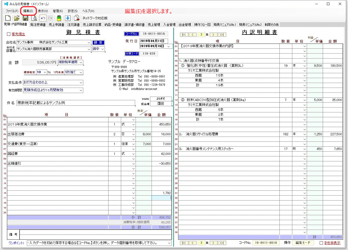The height and width of the screenshot is (250, 348).
Task: Click the 発行日 2019年04月11日 field
Action: [x=154, y=41]
